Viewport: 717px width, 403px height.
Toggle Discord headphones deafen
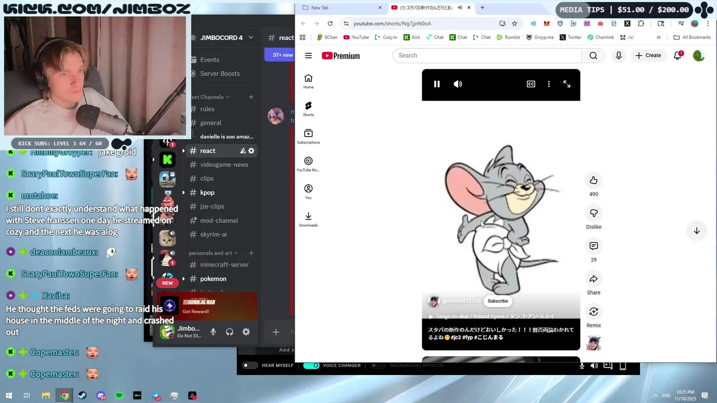point(230,332)
